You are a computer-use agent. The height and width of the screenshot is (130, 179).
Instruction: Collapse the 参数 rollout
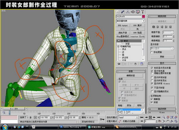coord(131,71)
